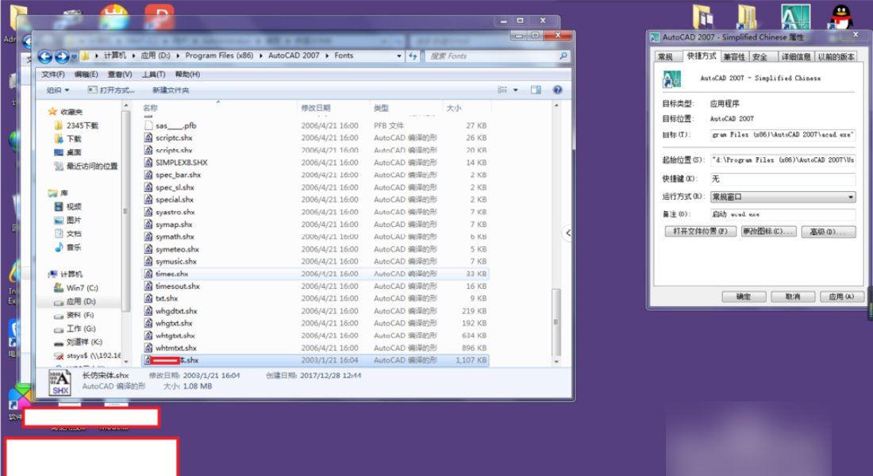This screenshot has width=873, height=476.
Task: Open the 组织 dropdown menu
Action: [x=57, y=90]
